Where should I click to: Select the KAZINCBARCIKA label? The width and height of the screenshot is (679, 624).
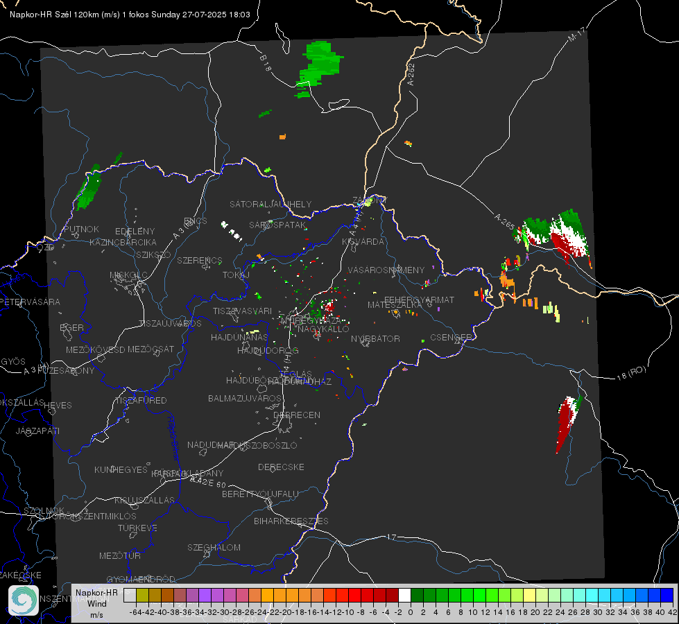point(123,243)
